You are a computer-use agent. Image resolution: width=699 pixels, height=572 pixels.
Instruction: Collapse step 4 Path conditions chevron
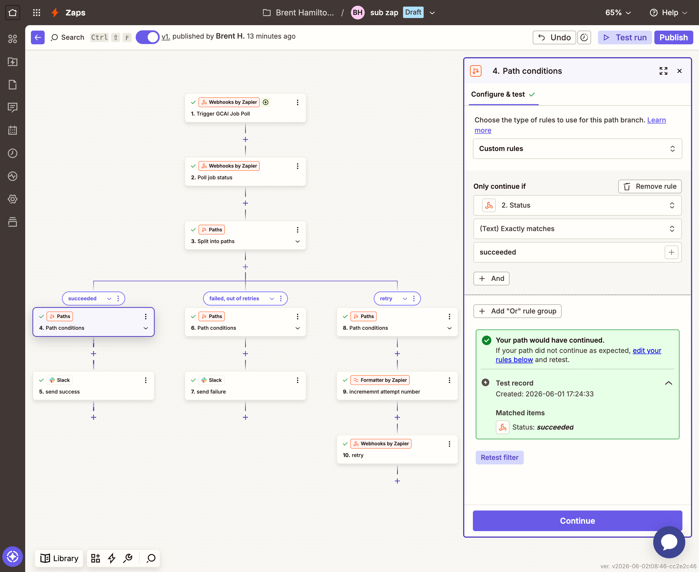click(146, 328)
